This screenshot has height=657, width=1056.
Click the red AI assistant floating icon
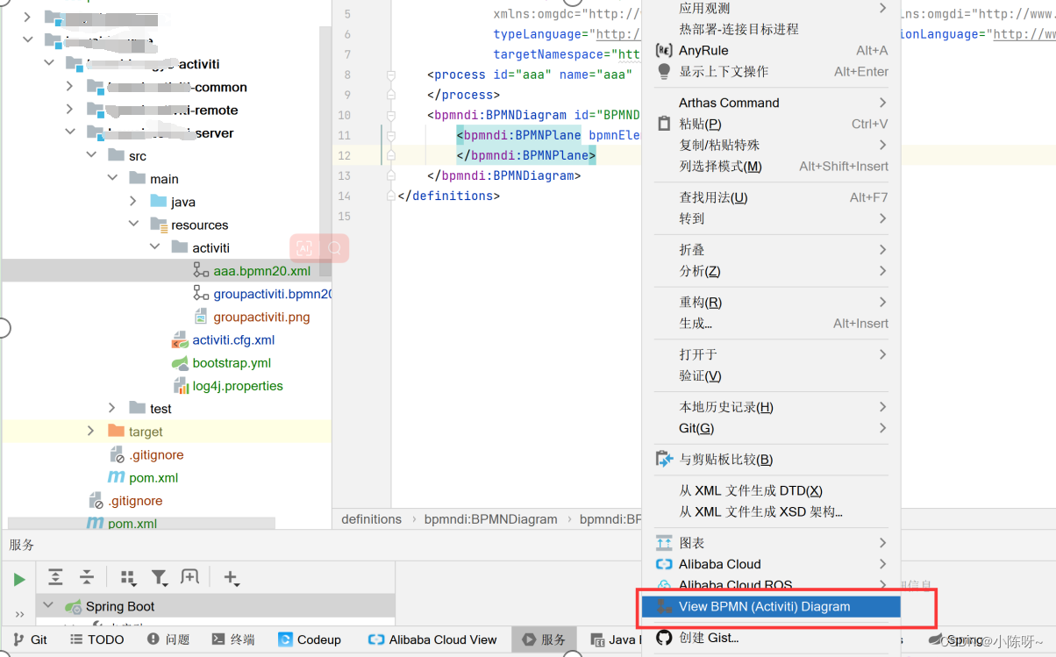(303, 248)
